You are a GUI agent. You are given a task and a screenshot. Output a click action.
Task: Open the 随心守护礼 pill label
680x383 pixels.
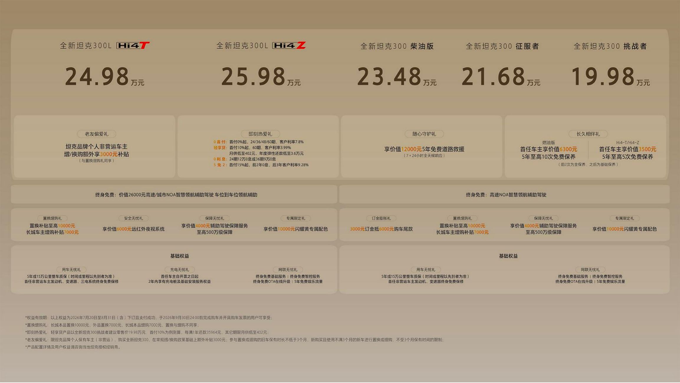(424, 134)
